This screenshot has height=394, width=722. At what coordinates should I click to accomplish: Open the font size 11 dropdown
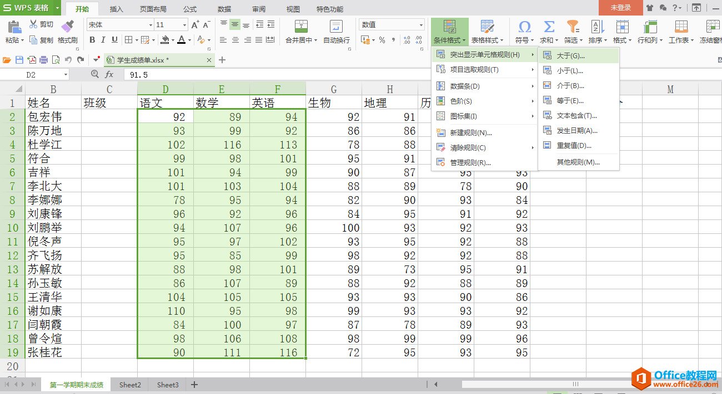184,25
